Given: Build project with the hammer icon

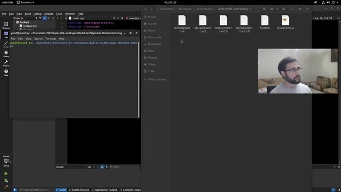Looking at the screenshot, I should click(6, 187).
